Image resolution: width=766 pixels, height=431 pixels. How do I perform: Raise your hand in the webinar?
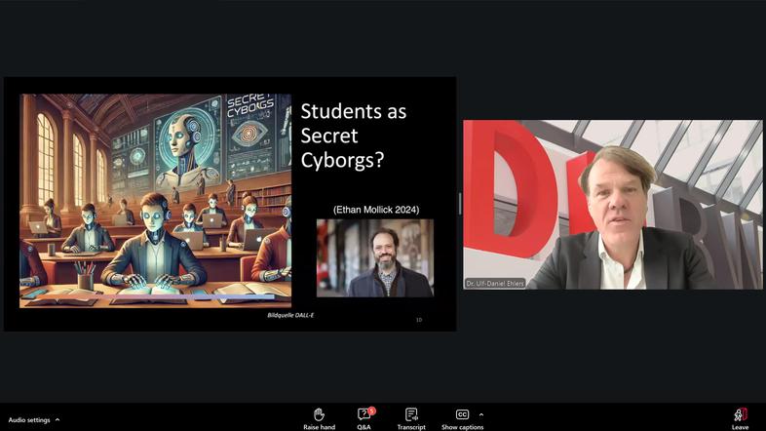319,417
